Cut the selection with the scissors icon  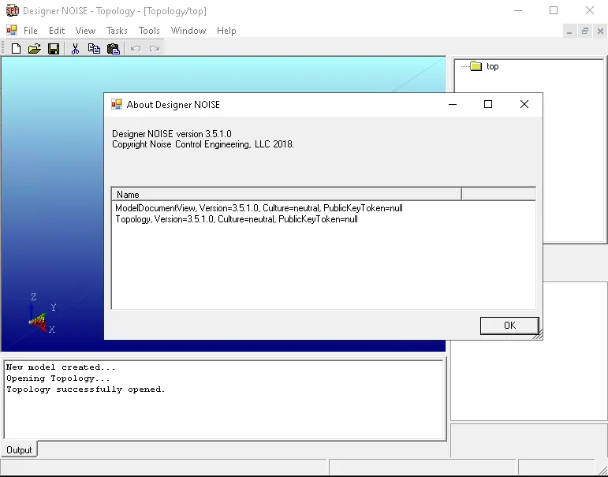pyautogui.click(x=75, y=48)
